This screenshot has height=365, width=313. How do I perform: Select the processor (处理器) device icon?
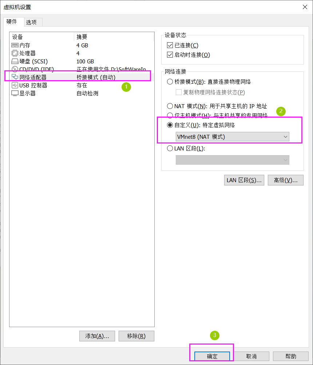[x=15, y=53]
